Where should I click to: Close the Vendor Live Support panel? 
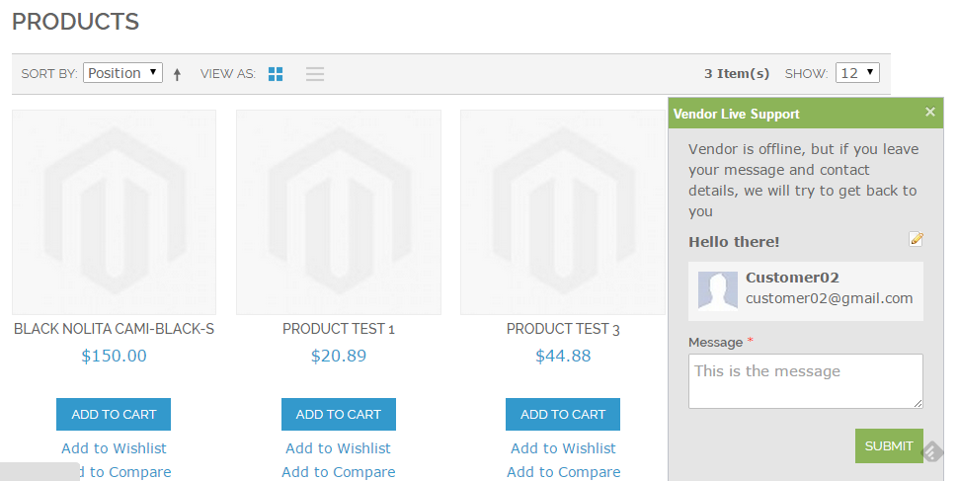point(929,113)
